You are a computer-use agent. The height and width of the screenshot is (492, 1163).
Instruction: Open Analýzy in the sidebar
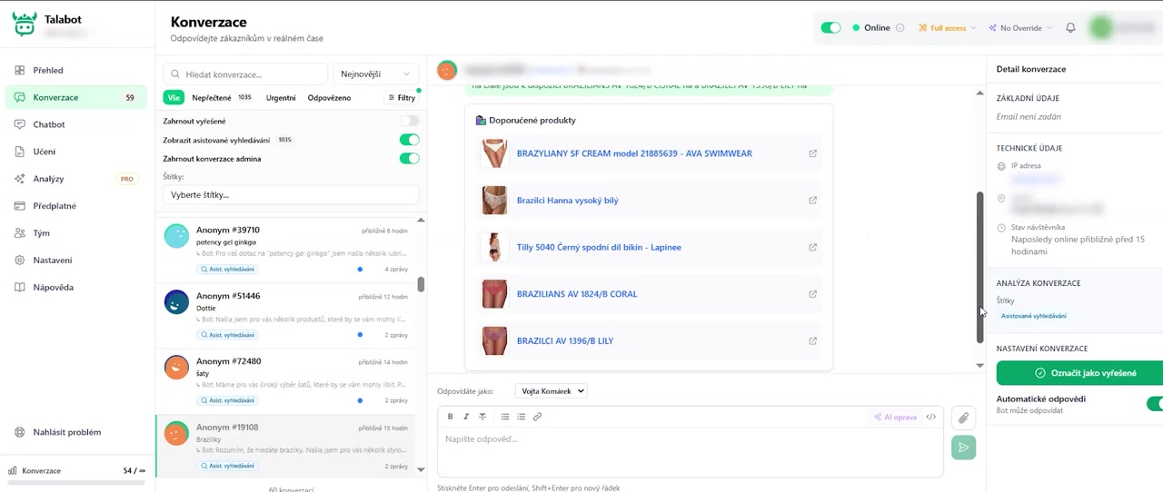[48, 179]
